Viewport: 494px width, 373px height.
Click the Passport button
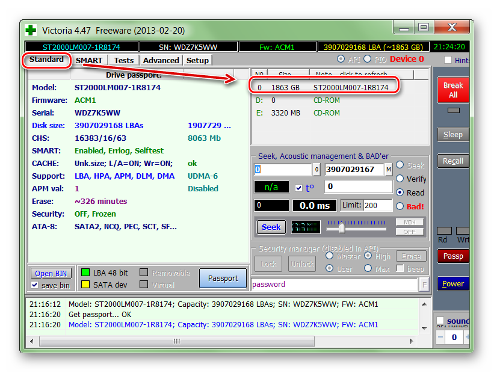pos(223,279)
